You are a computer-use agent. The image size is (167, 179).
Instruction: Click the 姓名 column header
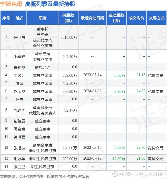pyautogui.click(x=19, y=18)
